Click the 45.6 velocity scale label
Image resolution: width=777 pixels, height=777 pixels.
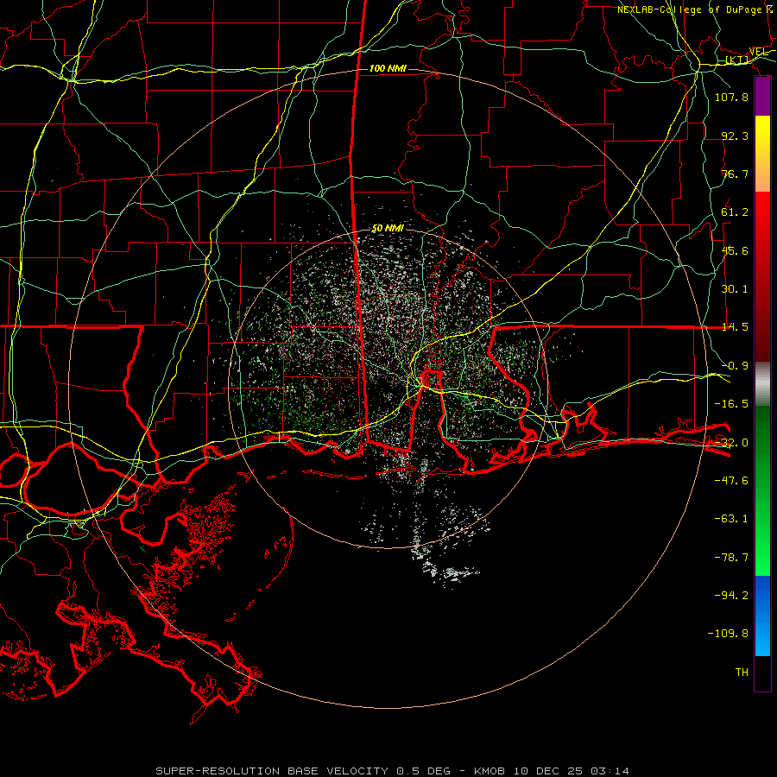click(x=735, y=250)
